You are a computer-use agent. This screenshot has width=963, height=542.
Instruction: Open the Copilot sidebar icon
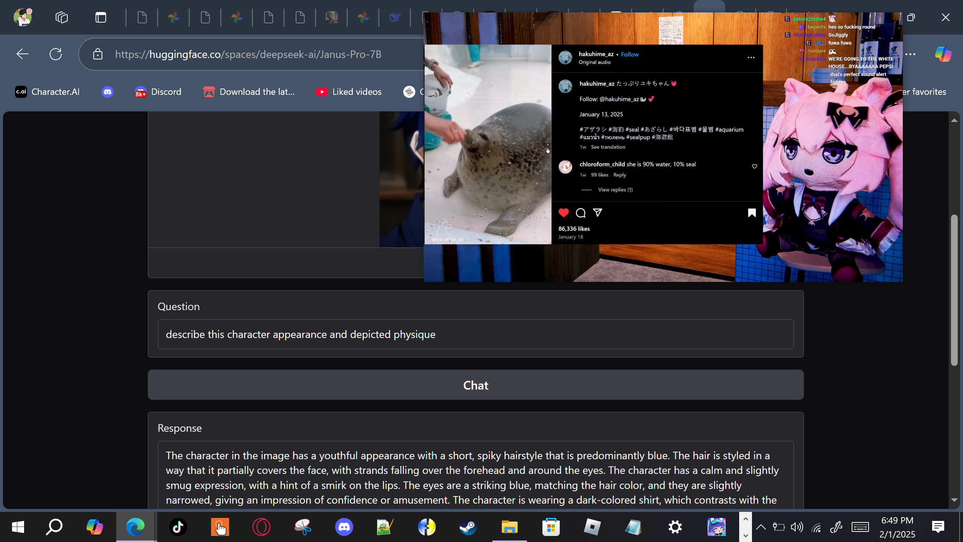(x=943, y=54)
